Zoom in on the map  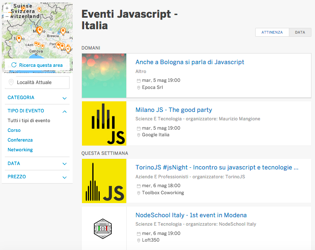[x=7, y=8]
